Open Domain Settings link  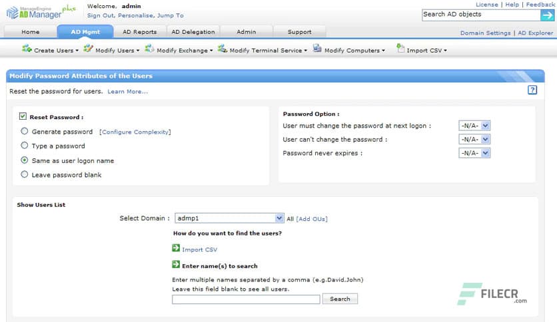tap(485, 33)
